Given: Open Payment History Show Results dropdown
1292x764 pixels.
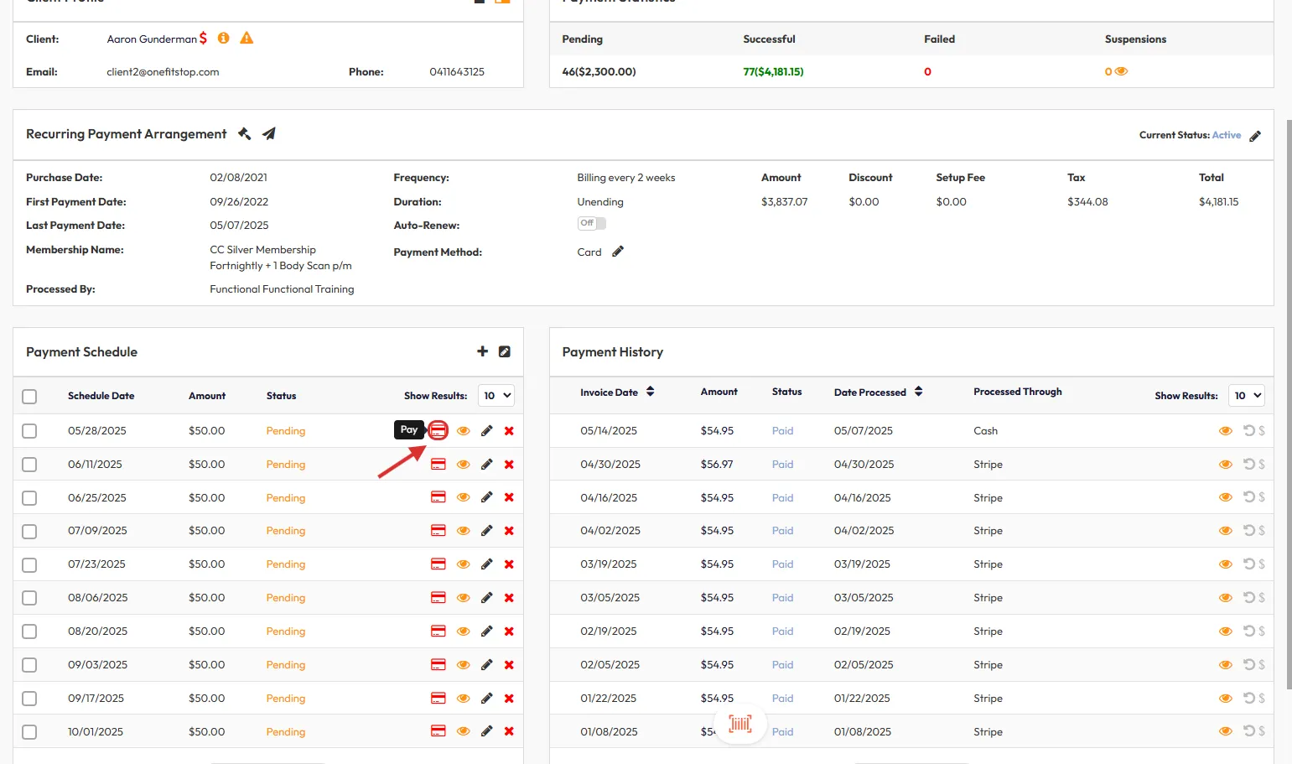Looking at the screenshot, I should (1246, 396).
